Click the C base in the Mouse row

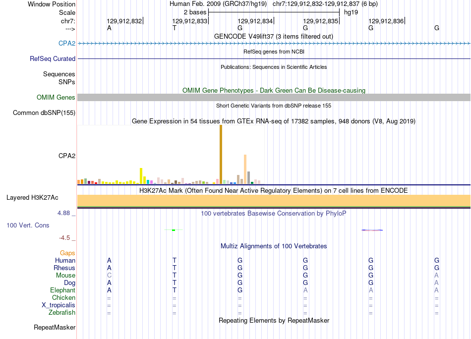109,276
